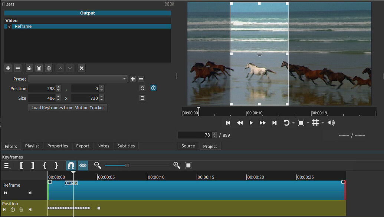Image resolution: width=384 pixels, height=217 pixels.
Task: Rewind the player
Action: [x=240, y=123]
